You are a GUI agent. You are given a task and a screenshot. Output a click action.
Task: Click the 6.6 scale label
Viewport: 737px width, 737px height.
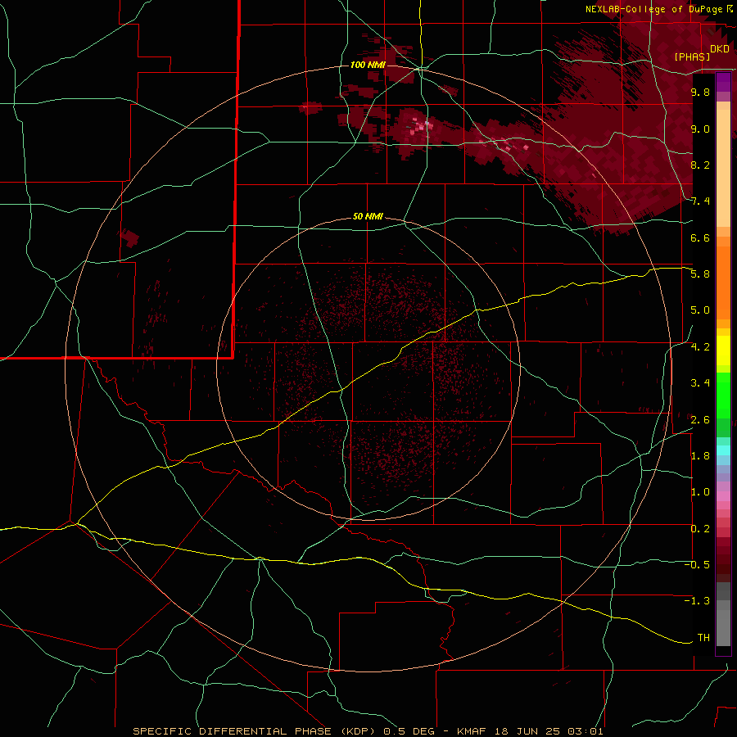[700, 237]
